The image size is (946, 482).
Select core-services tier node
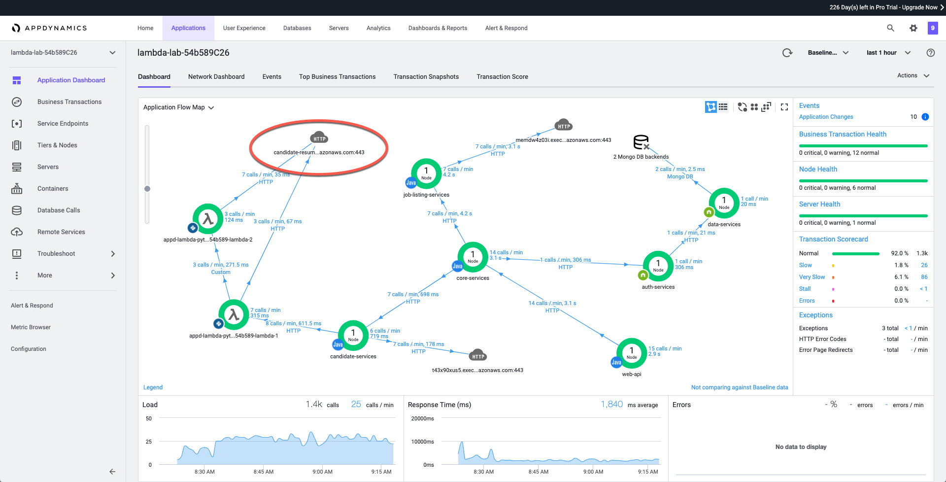pyautogui.click(x=473, y=257)
